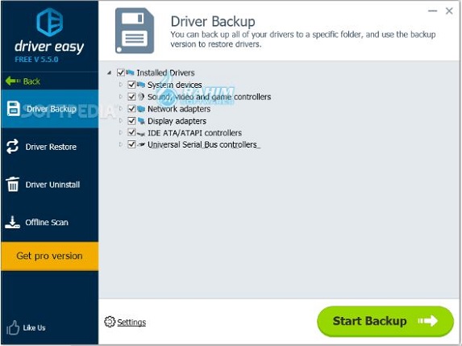This screenshot has height=346, width=462.
Task: Click the Driver Backup floppy icon in sidebar
Action: click(13, 108)
